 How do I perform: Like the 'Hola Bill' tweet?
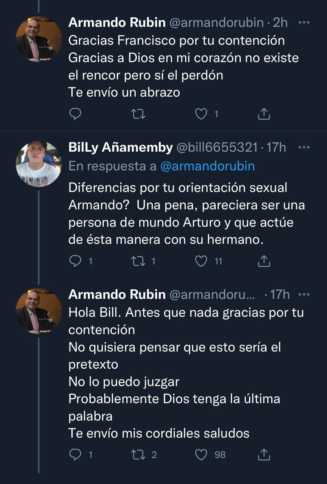tap(201, 455)
